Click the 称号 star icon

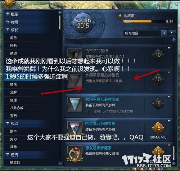(x=8, y=22)
